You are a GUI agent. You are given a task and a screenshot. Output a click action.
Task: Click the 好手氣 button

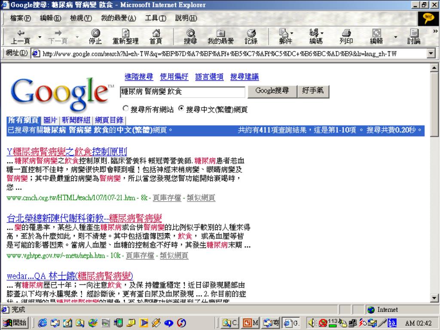313,91
